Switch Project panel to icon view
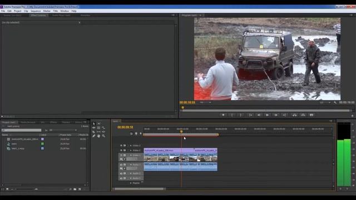Screen dimensions: 356x200 7,189
